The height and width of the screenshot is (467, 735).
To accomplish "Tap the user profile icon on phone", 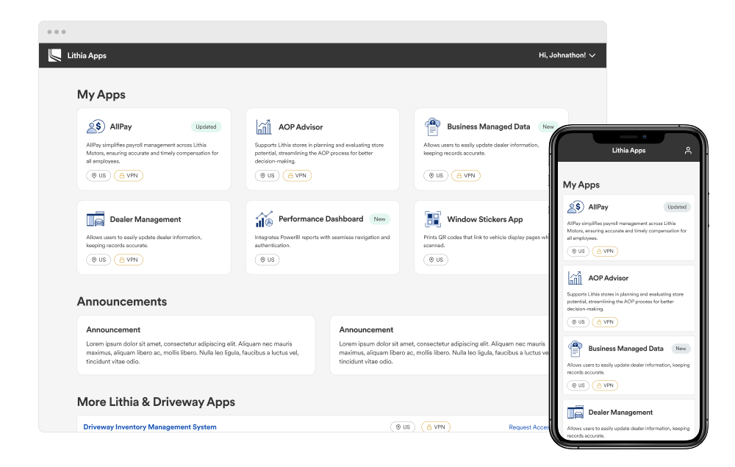I will (x=688, y=151).
